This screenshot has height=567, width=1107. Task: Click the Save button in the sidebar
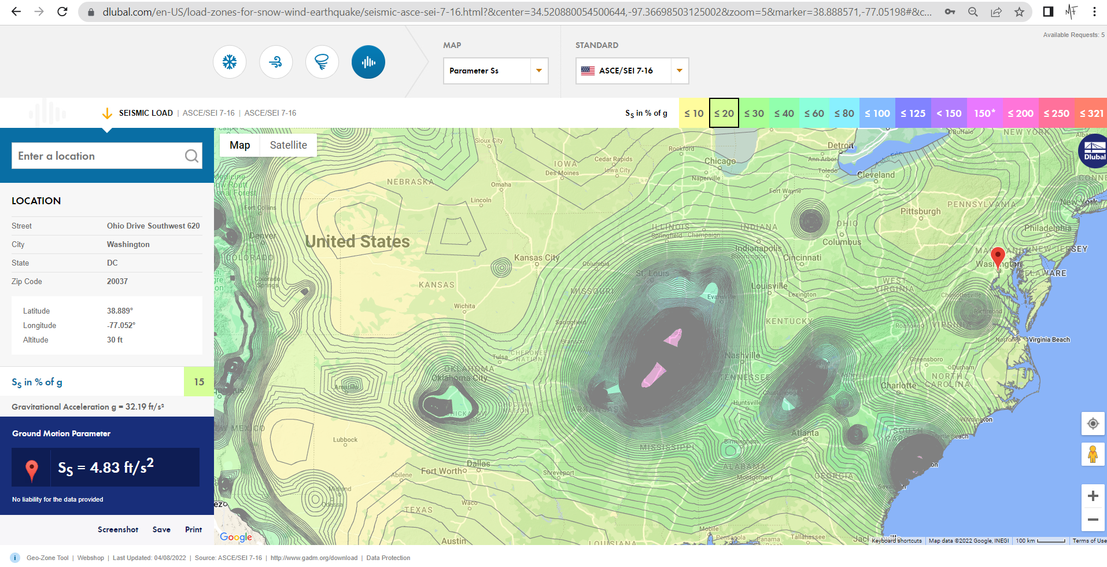coord(161,529)
